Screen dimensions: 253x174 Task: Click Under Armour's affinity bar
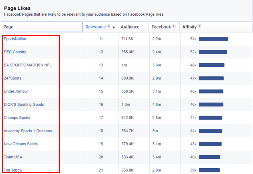click(211, 91)
